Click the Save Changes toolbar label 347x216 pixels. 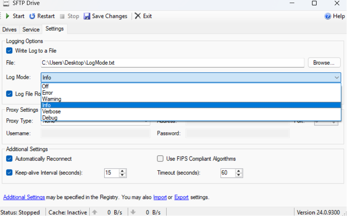110,16
